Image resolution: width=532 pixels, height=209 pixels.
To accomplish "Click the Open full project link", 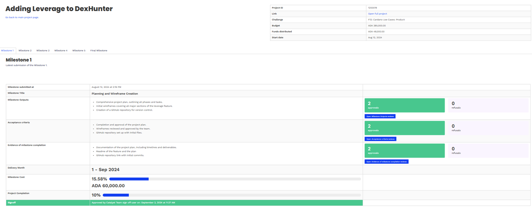I will point(377,14).
